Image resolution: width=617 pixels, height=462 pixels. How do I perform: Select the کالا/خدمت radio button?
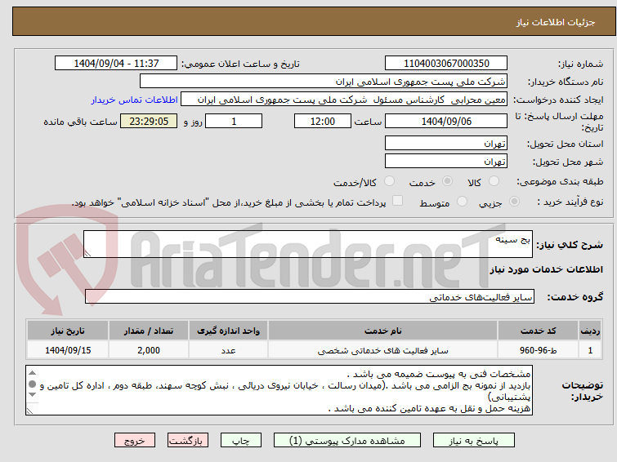coord(389,181)
